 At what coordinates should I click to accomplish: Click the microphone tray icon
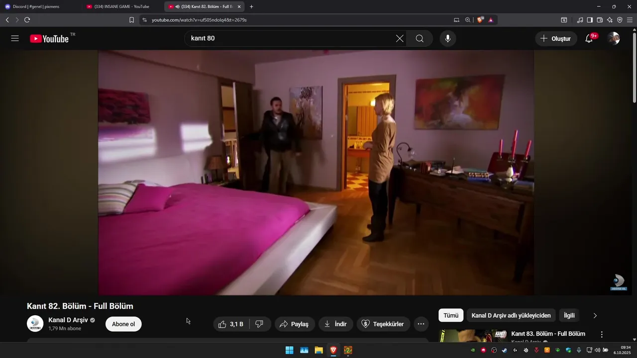tap(579, 350)
